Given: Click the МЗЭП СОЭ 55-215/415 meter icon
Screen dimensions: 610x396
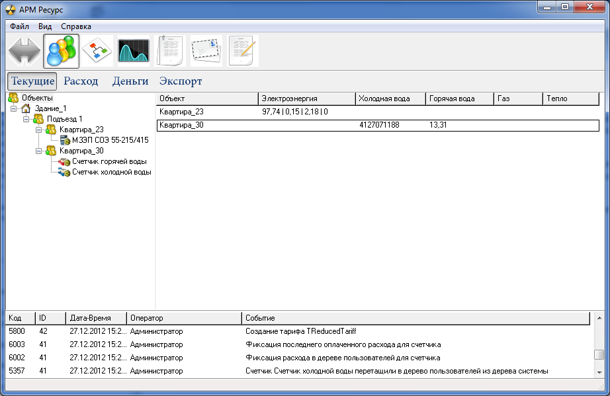Looking at the screenshot, I should 65,140.
